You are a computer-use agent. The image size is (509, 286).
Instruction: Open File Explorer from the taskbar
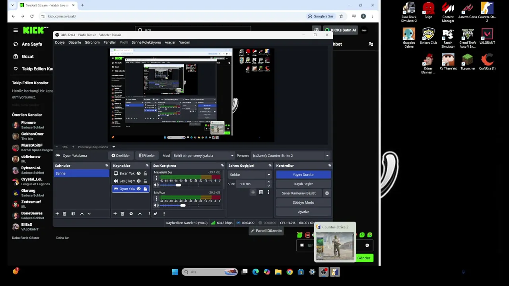(x=278, y=272)
